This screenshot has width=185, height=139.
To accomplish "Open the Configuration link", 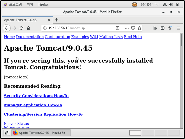I will (58, 37).
